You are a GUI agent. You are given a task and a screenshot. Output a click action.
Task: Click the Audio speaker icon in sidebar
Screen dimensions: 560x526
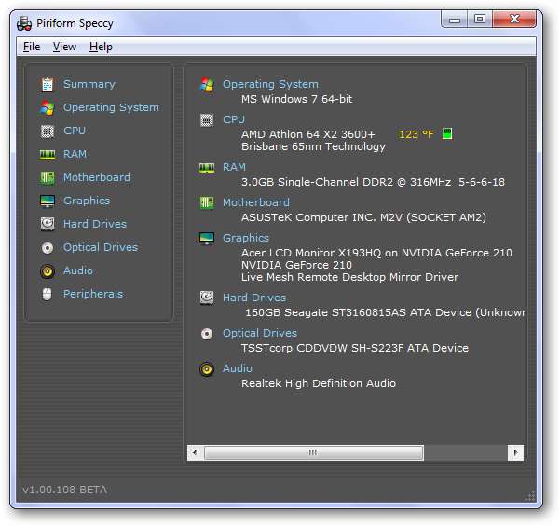(x=47, y=270)
